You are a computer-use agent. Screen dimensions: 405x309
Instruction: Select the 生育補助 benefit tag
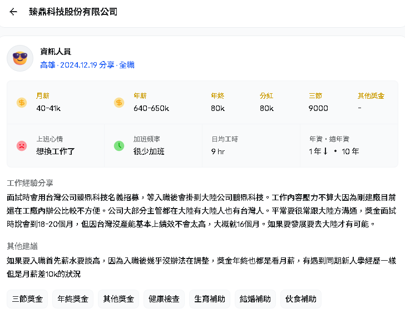(210, 299)
